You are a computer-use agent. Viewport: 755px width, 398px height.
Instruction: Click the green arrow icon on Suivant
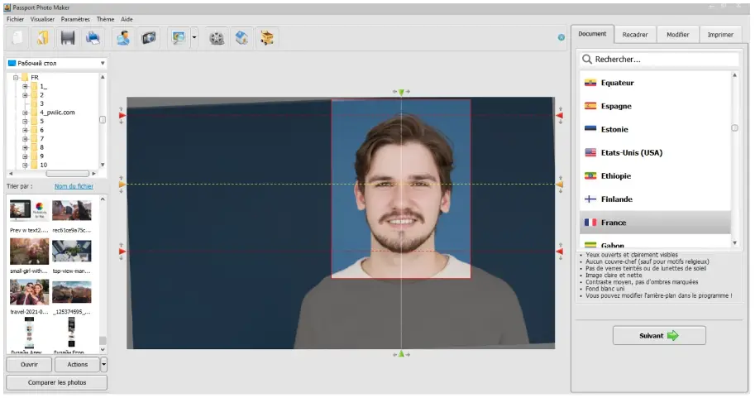coord(672,335)
